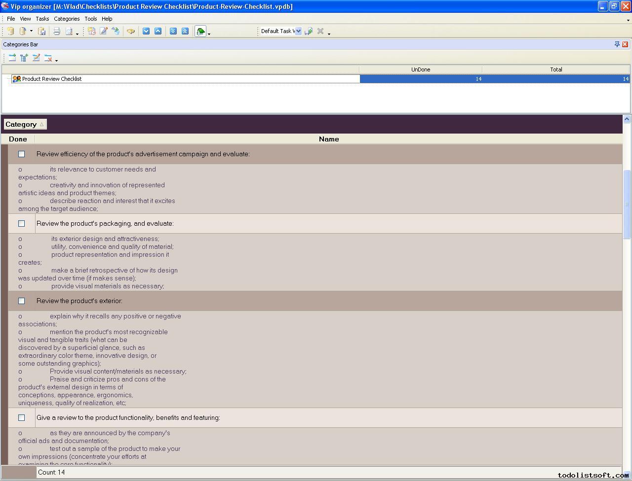
Task: Click the Edit category icon
Action: tap(36, 58)
